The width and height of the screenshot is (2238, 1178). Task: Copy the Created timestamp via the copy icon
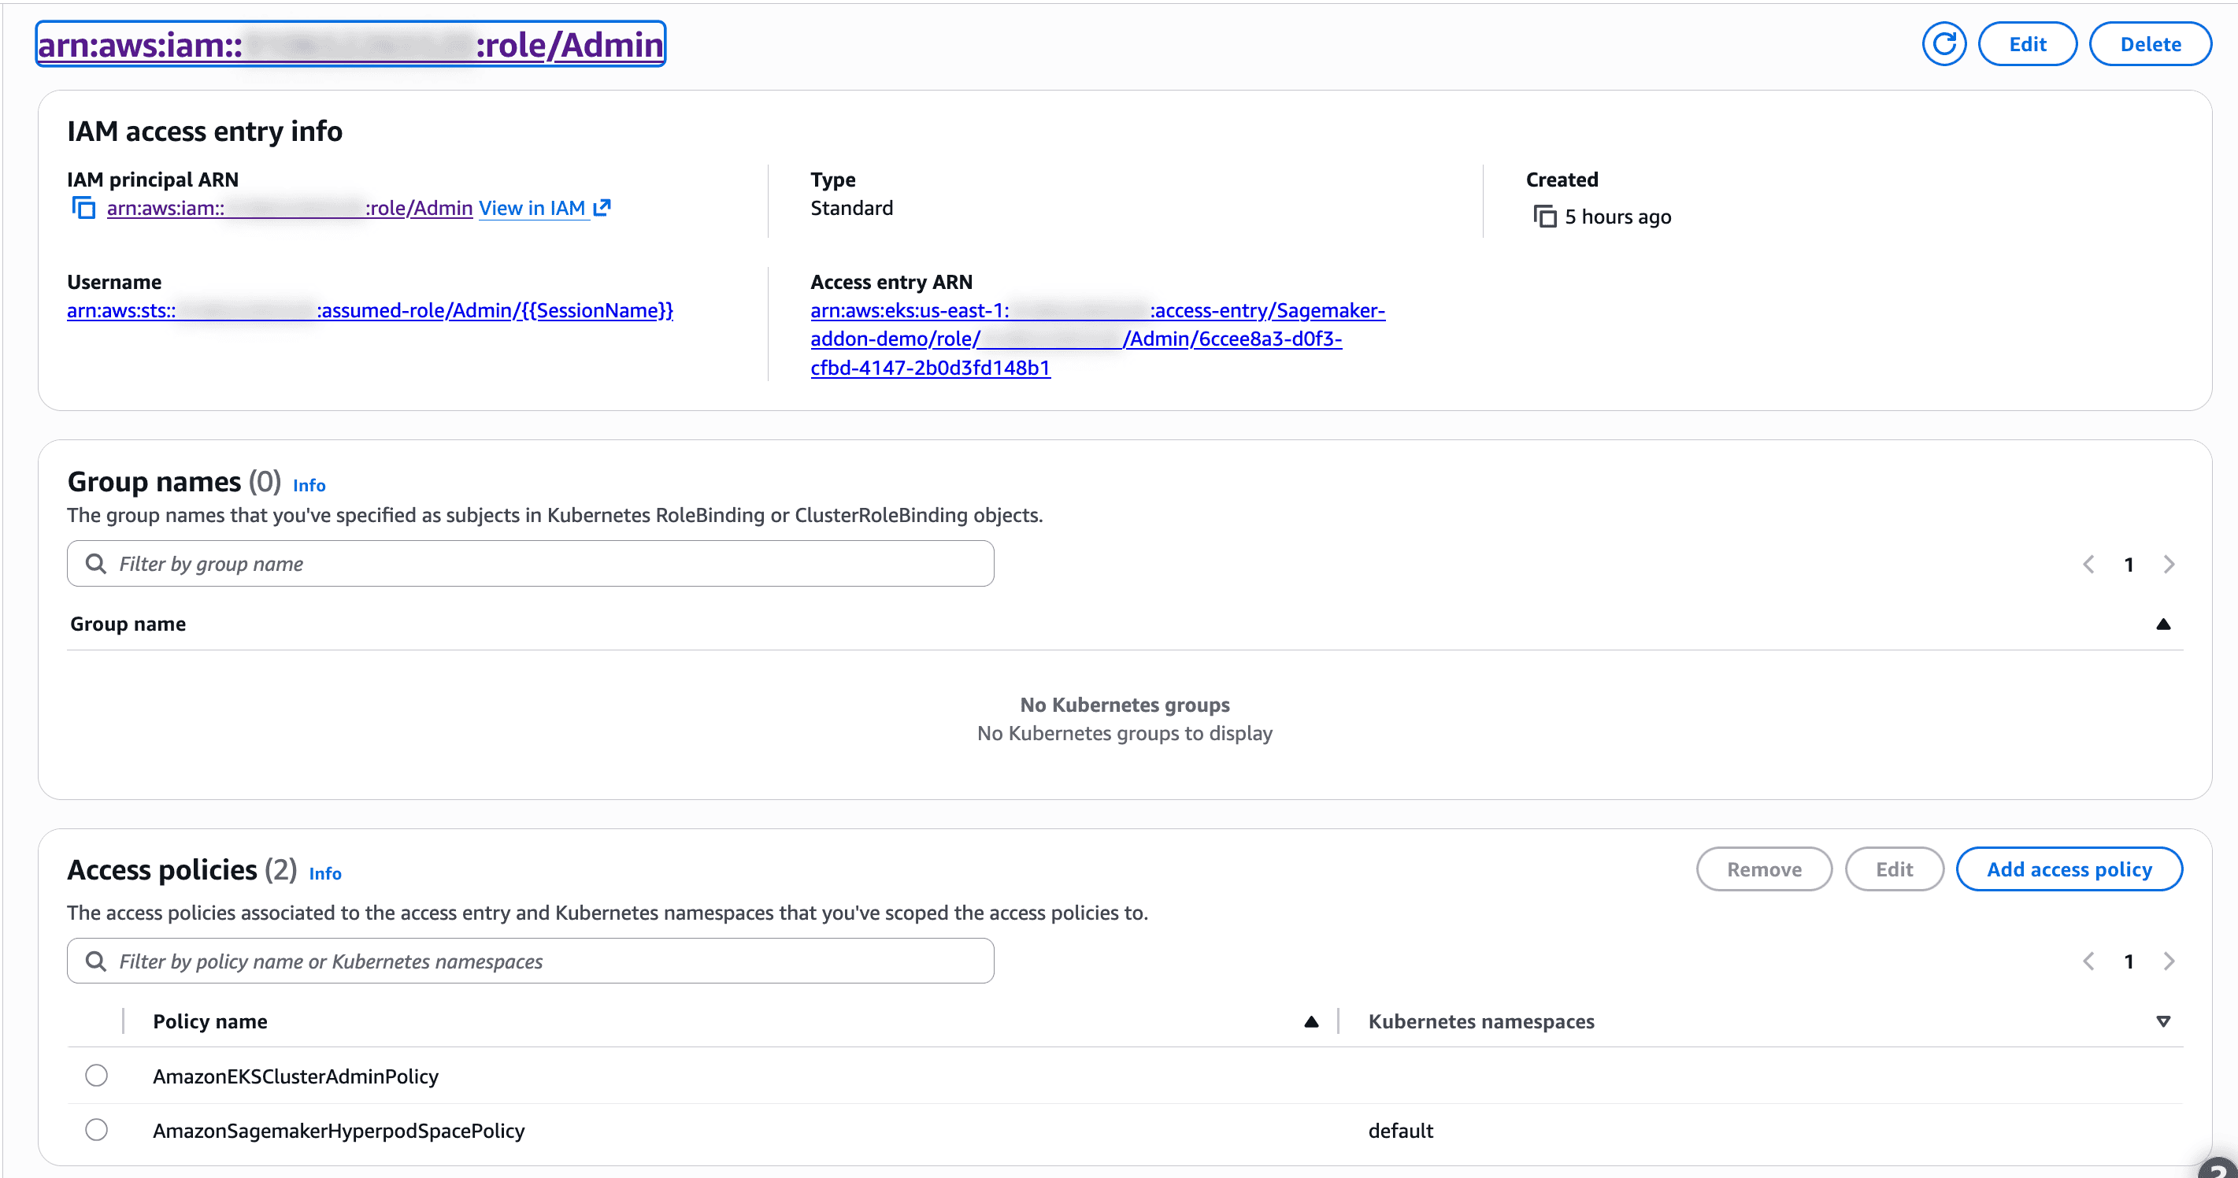[x=1543, y=217]
